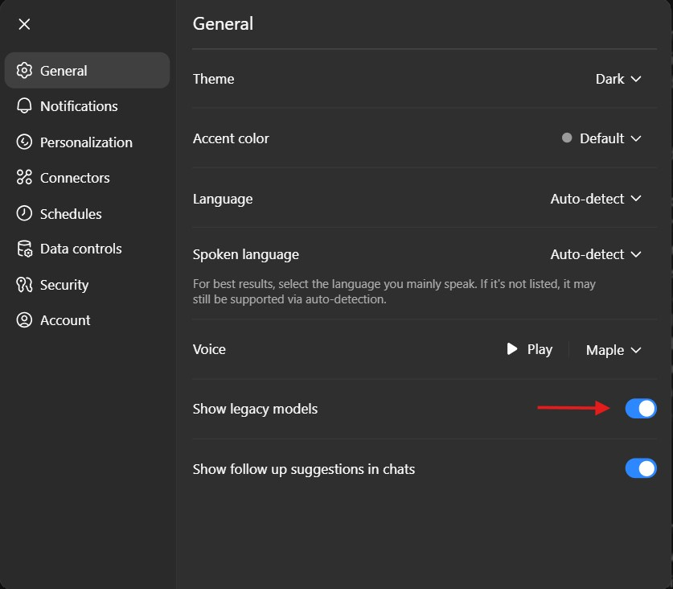Click the gear icon beside General

pyautogui.click(x=23, y=70)
